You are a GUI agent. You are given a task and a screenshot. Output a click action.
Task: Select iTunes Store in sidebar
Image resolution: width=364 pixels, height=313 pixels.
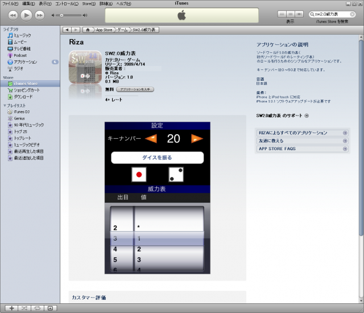point(30,83)
